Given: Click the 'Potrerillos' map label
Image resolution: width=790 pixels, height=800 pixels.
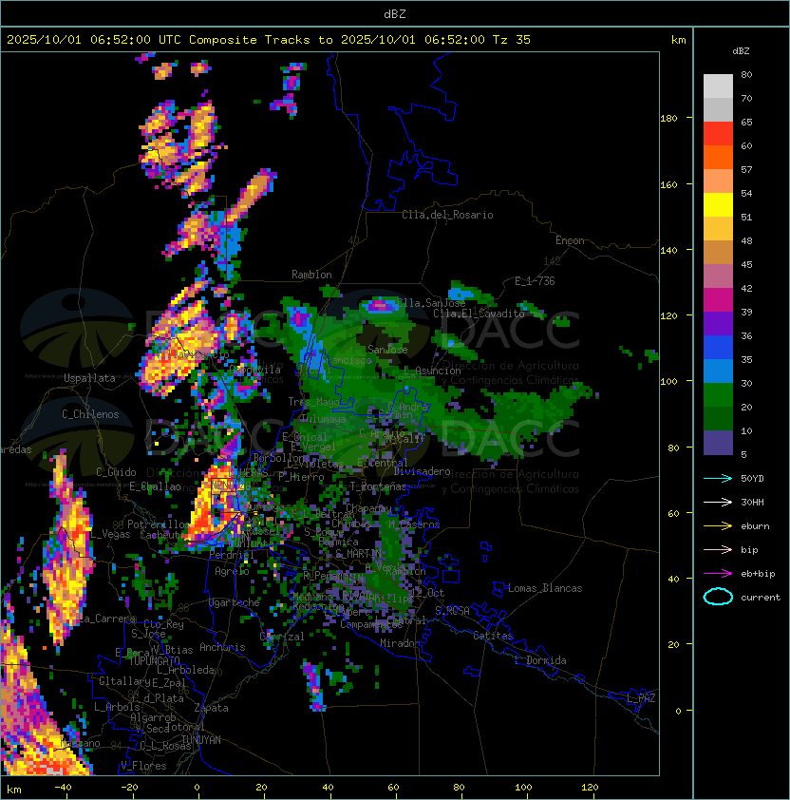Looking at the screenshot, I should point(159,524).
